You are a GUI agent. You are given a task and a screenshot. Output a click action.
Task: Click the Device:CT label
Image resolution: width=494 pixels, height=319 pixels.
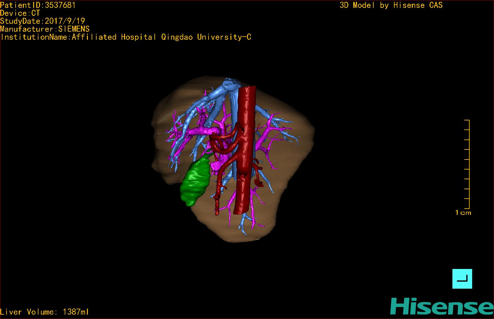tap(20, 13)
